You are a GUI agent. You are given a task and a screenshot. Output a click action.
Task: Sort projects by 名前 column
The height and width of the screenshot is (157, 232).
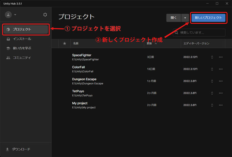(76, 44)
